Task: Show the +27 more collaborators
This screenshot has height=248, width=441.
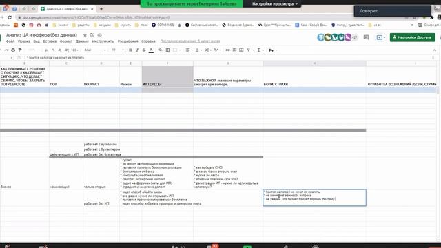Action: [x=355, y=37]
